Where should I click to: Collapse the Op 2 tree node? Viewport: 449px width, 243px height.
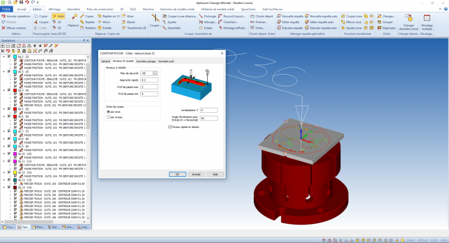coord(3,57)
